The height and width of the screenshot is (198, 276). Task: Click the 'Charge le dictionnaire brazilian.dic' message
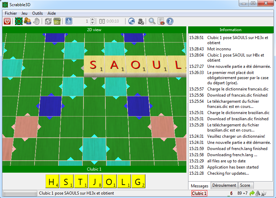click(x=238, y=113)
